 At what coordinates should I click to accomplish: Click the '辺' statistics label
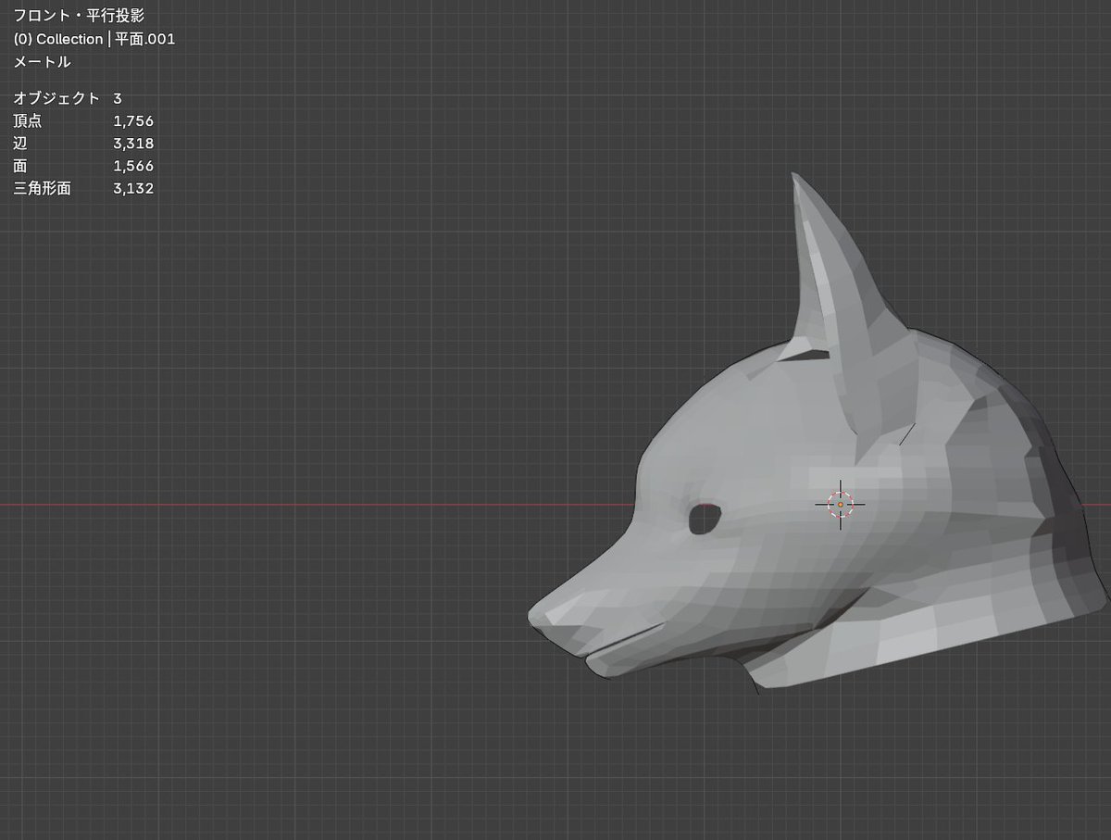click(x=20, y=144)
